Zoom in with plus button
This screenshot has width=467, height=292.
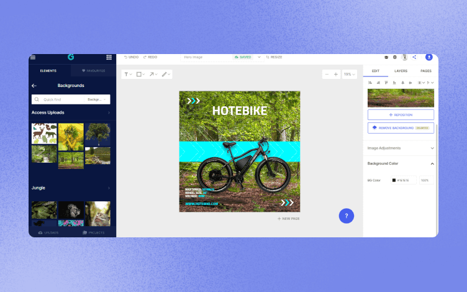point(335,75)
